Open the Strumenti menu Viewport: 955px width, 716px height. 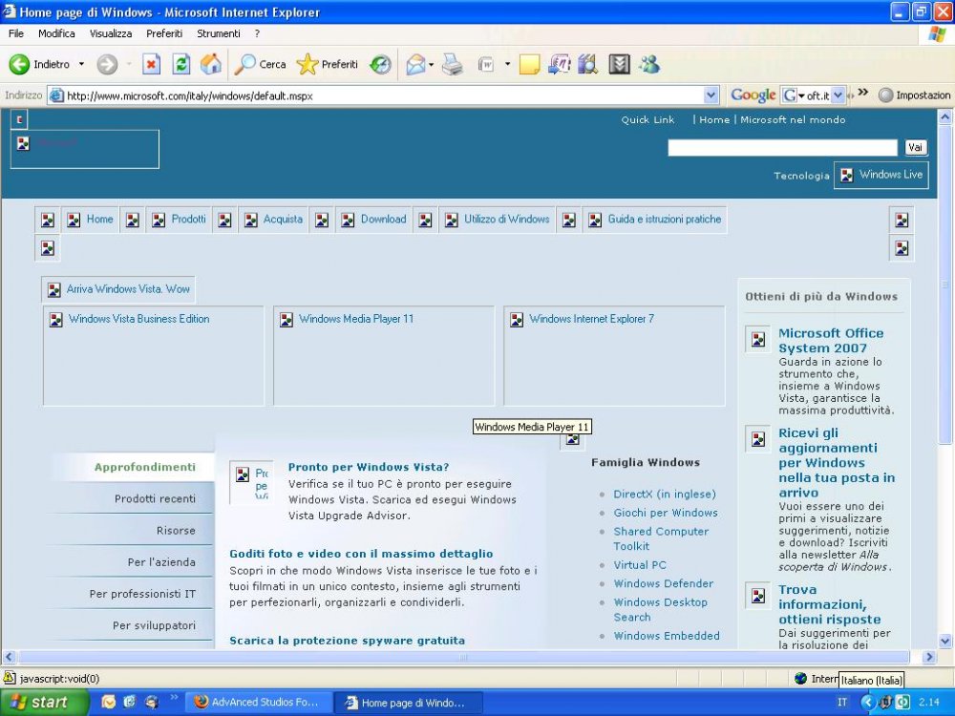[219, 33]
